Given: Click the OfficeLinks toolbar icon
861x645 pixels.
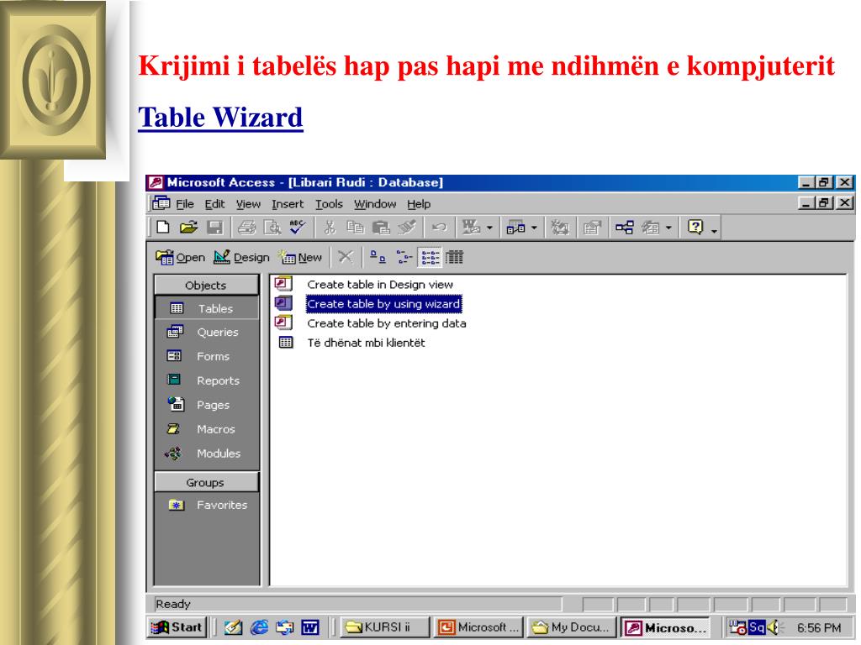Looking at the screenshot, I should pyautogui.click(x=471, y=227).
